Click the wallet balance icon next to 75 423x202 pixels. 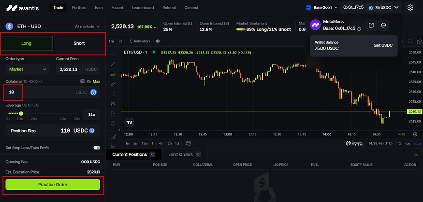click(83, 81)
